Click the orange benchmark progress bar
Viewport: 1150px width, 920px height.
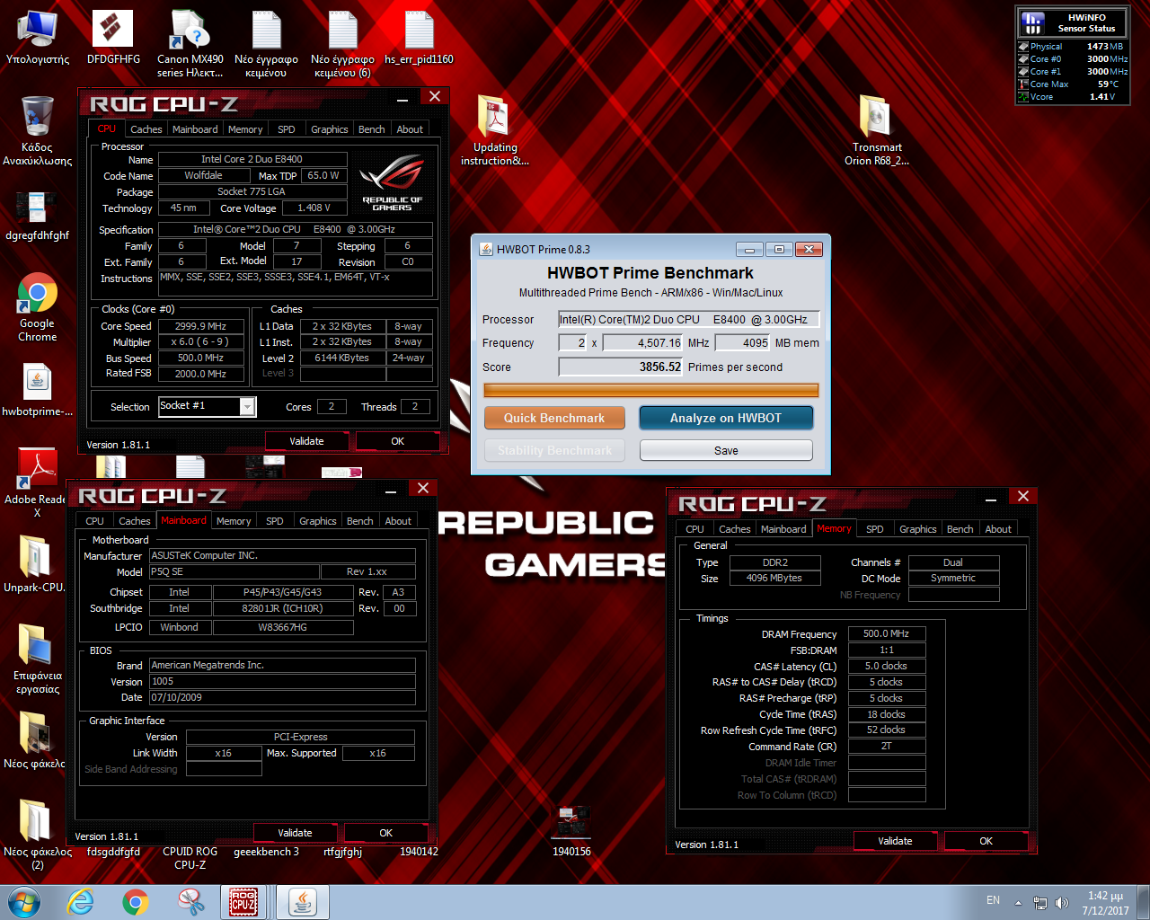click(650, 390)
